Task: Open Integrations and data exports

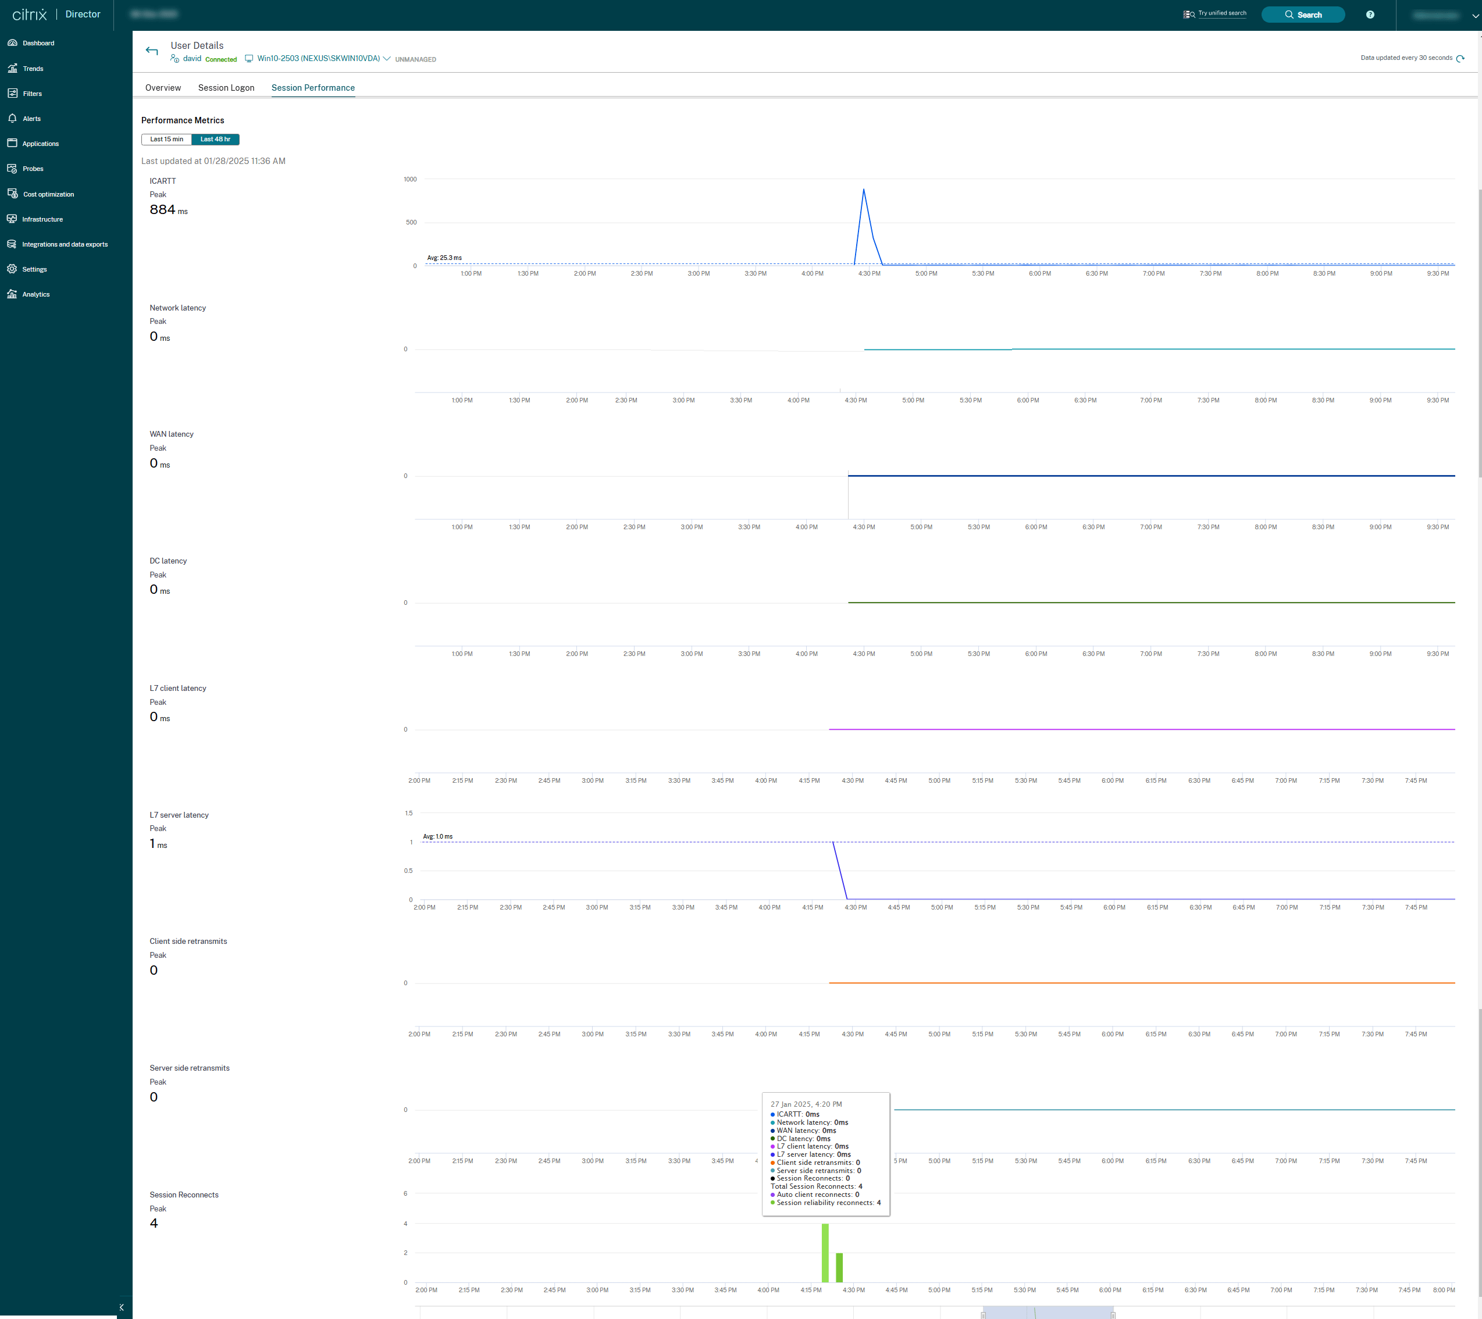Action: (x=65, y=244)
